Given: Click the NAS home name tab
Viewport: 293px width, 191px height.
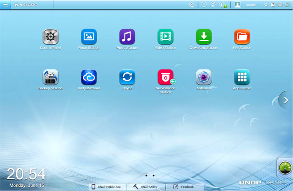Looking at the screenshot, I should (x=32, y=5).
